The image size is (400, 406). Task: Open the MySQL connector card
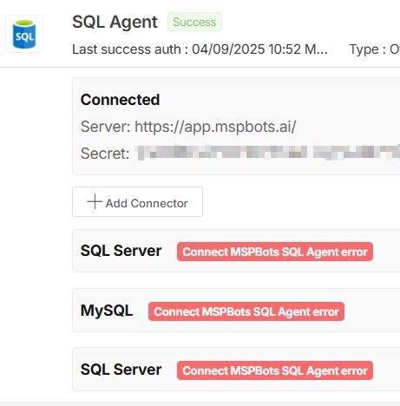pos(236,310)
